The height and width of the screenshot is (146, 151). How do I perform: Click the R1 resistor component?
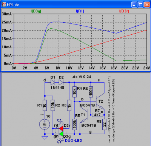coord(45,105)
